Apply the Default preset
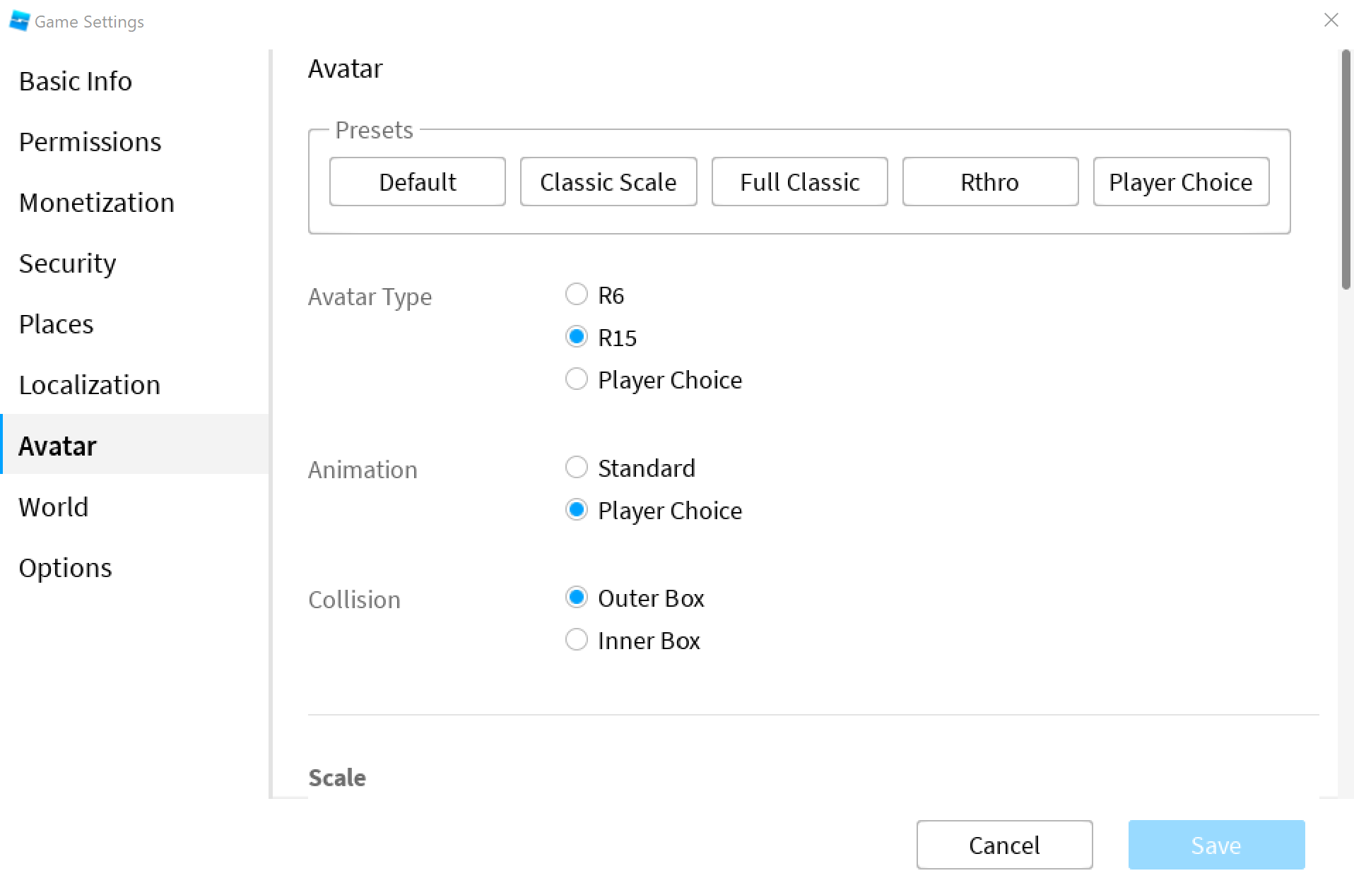Image resolution: width=1354 pixels, height=890 pixels. 417,182
